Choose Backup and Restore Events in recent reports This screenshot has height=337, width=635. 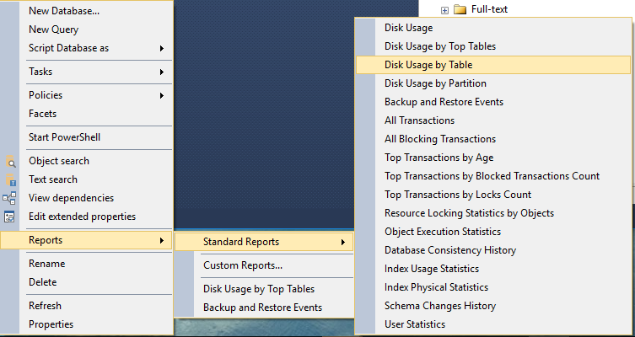click(264, 308)
